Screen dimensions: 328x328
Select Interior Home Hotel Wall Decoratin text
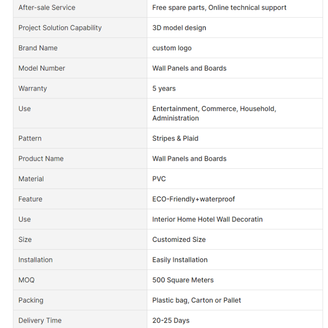207,219
